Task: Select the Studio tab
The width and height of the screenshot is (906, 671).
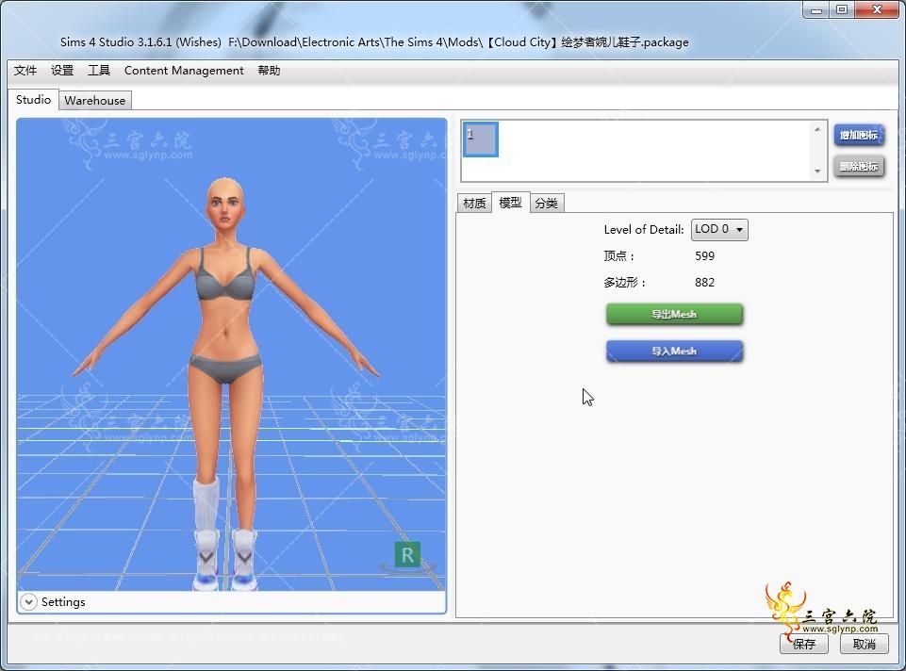Action: pyautogui.click(x=34, y=99)
